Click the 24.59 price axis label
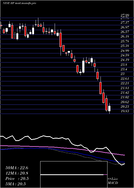 click(125, 55)
